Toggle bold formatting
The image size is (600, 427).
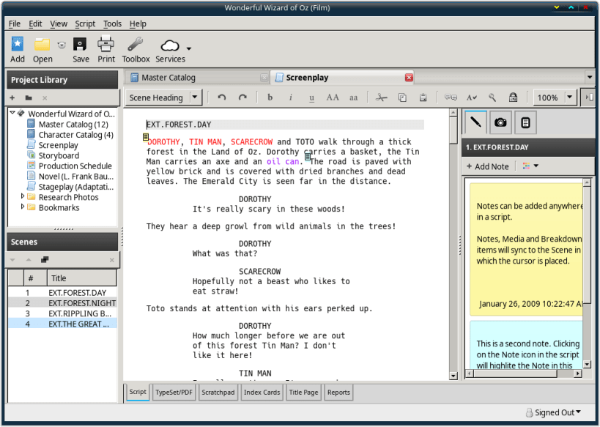[270, 97]
